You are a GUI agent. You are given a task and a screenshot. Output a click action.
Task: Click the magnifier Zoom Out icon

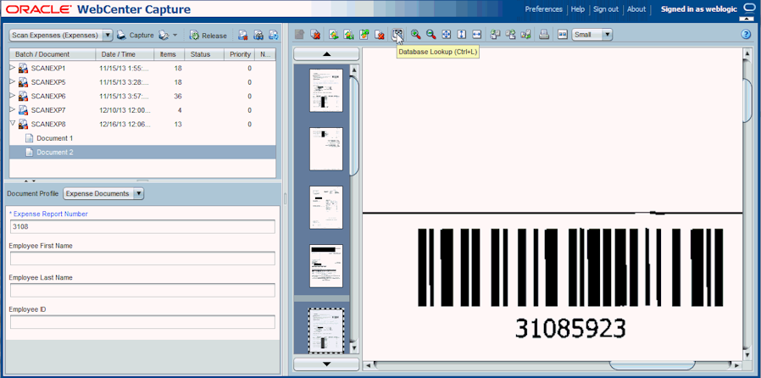(x=431, y=35)
